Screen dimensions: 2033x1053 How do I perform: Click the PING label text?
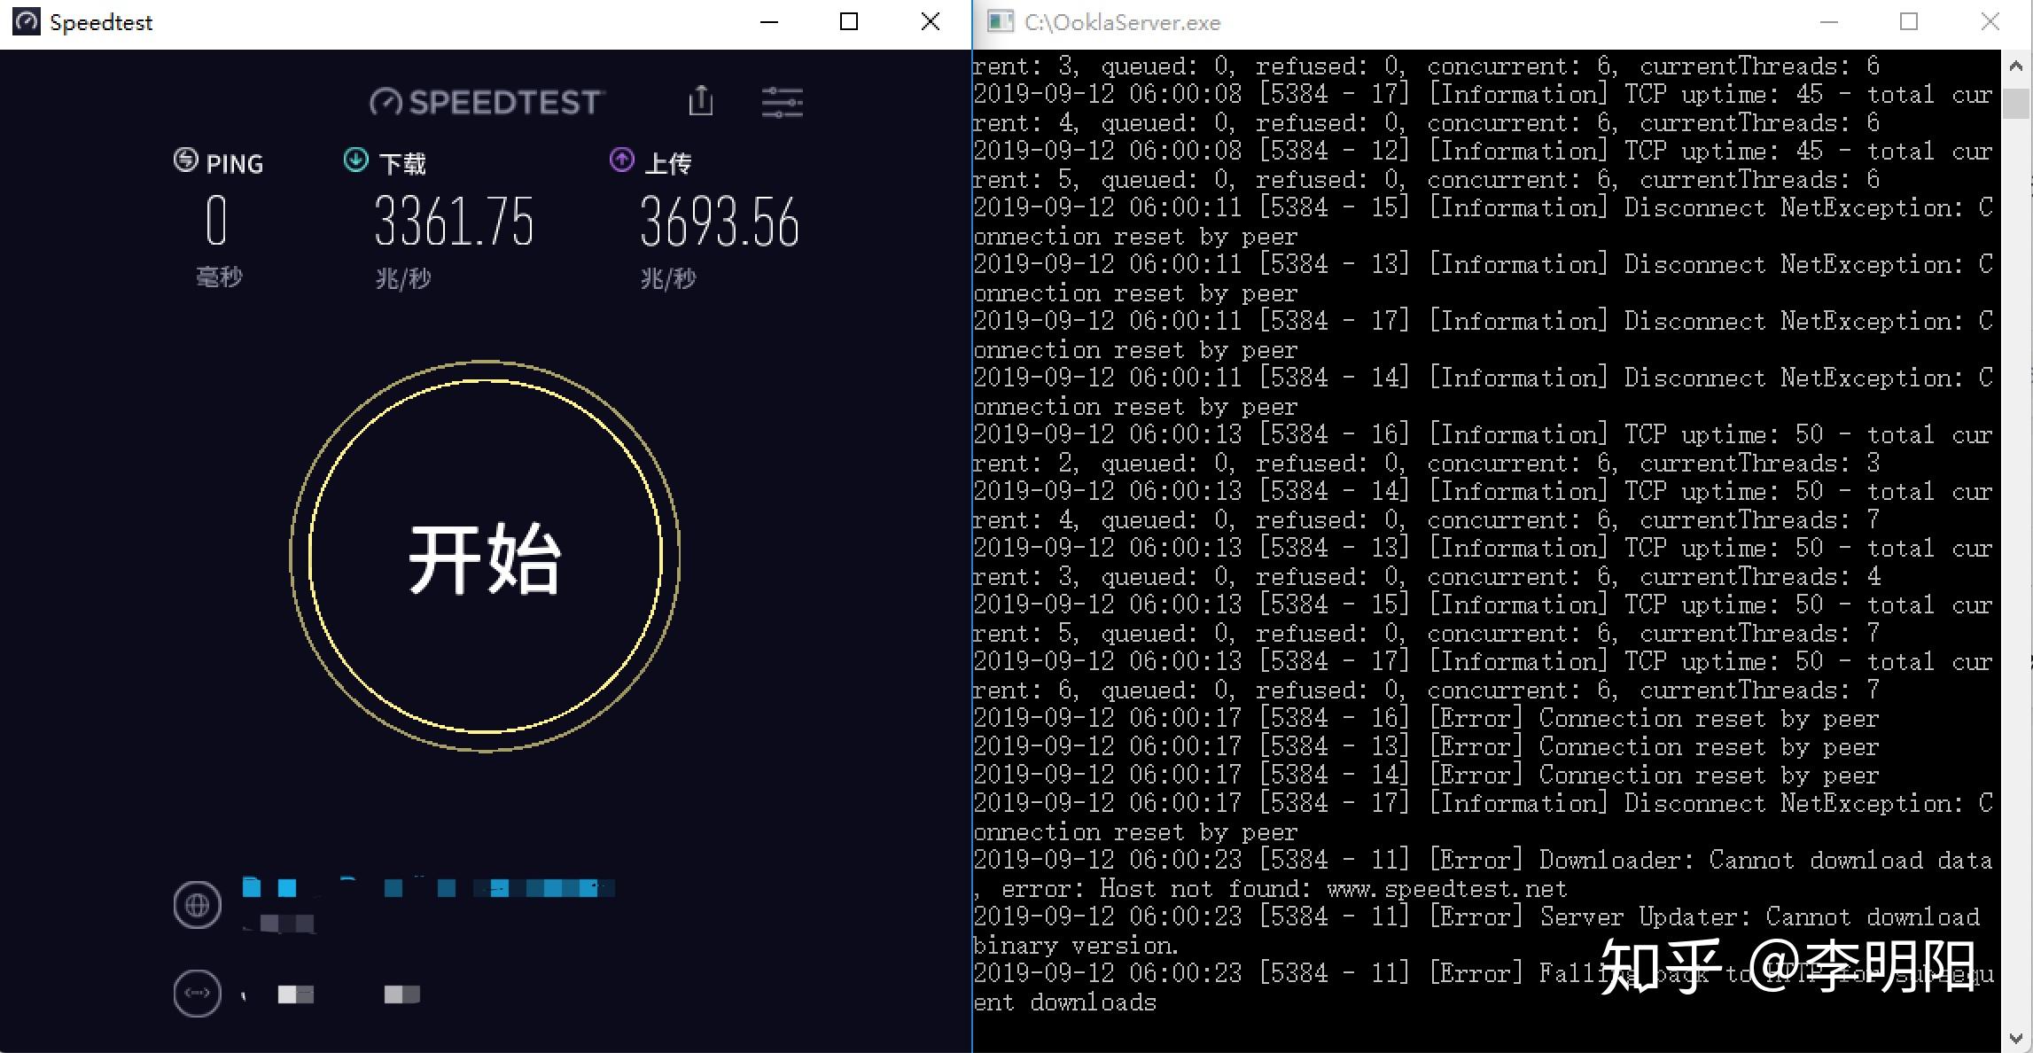(235, 164)
